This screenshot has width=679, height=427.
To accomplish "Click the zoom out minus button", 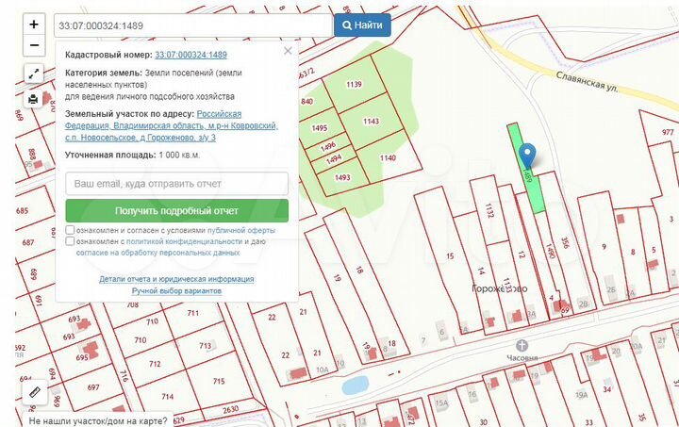I will tap(33, 44).
